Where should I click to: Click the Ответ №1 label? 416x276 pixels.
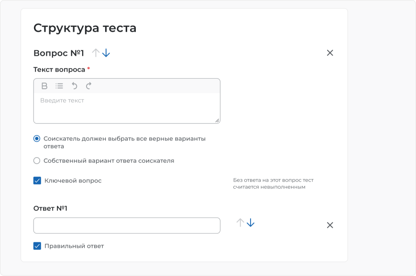pos(50,209)
